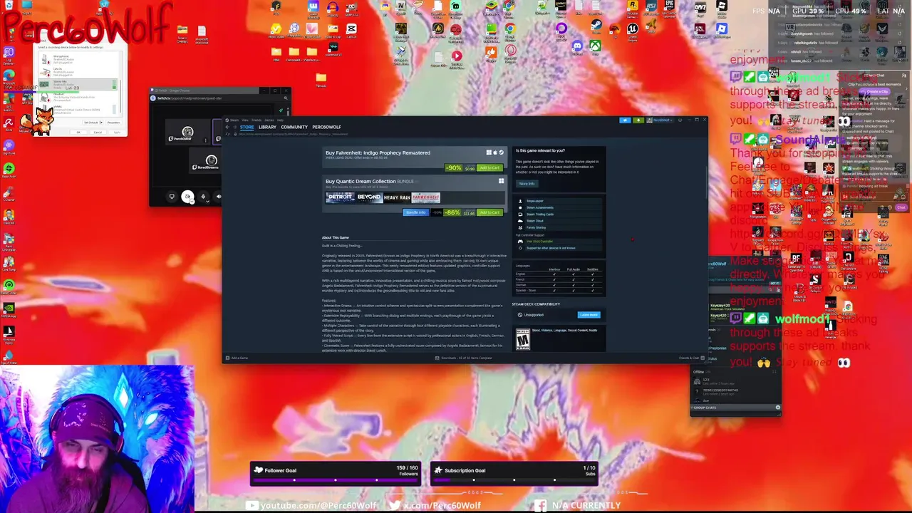Open Friends & Chat in the Steam footer
912x513 pixels.
click(x=692, y=358)
